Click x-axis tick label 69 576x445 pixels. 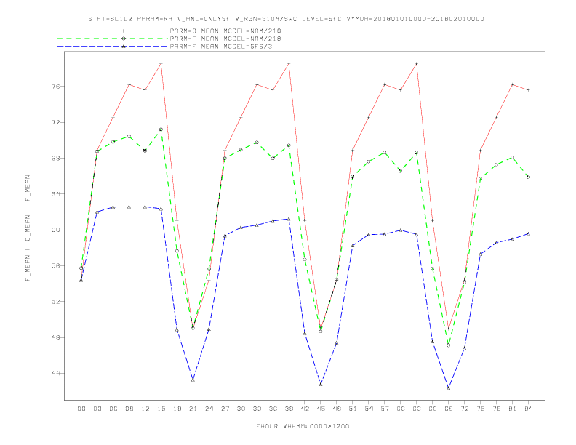[x=449, y=409]
